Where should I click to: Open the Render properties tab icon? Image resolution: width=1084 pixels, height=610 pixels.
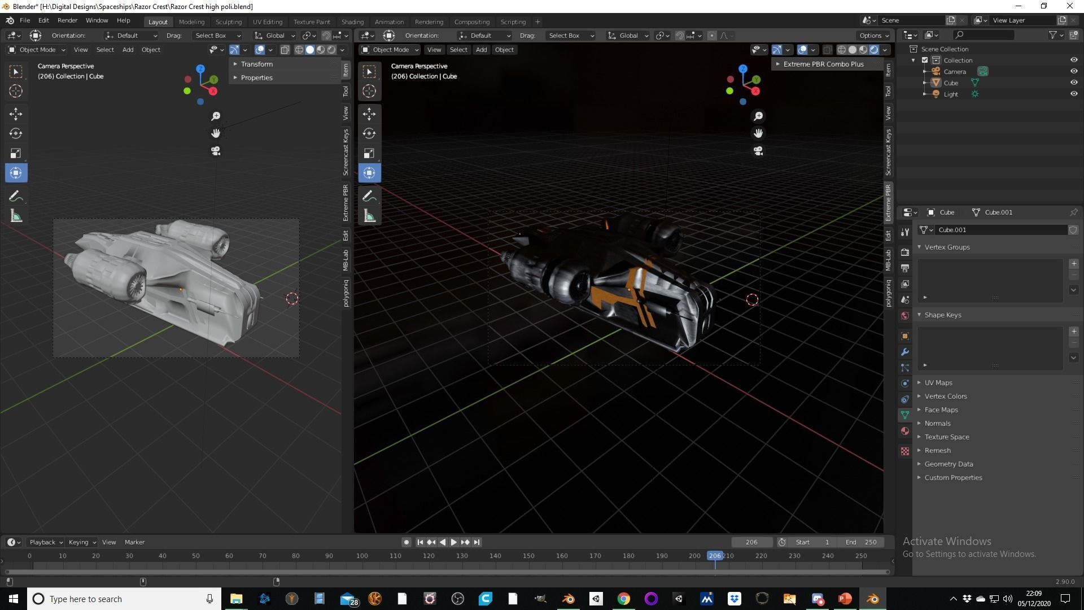tap(905, 252)
